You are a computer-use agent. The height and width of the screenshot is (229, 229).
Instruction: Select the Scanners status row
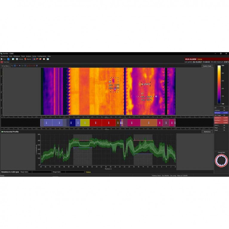pos(221,110)
